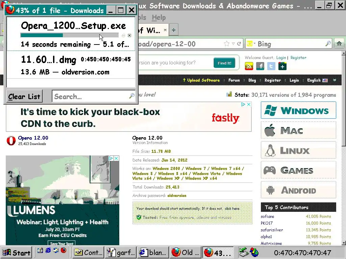
Task: Launch Internet Explorer from quick launch
Action: (48, 251)
